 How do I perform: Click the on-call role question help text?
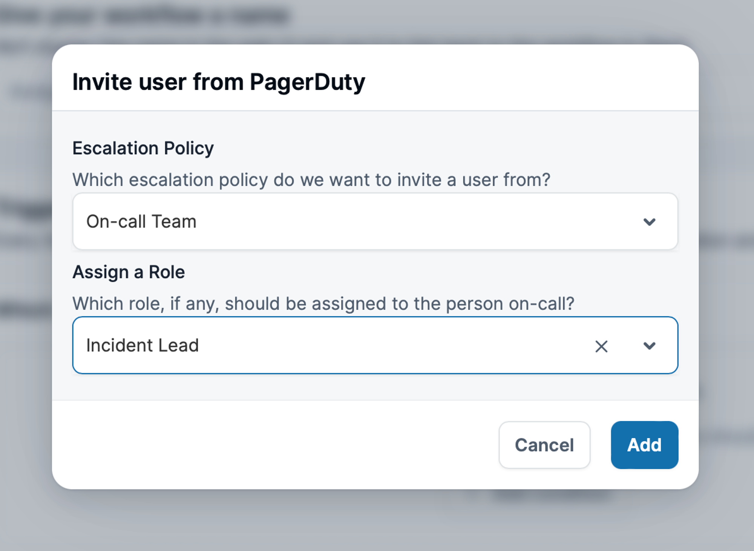click(323, 304)
